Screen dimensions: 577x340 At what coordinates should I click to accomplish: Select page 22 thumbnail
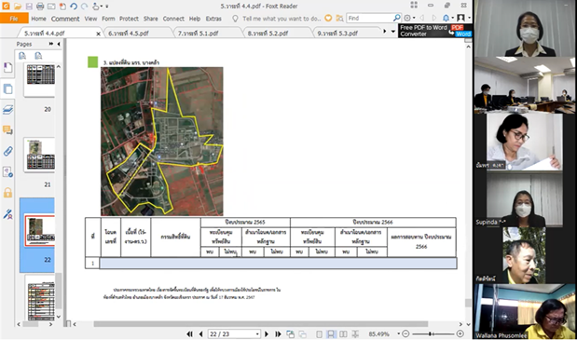click(40, 231)
